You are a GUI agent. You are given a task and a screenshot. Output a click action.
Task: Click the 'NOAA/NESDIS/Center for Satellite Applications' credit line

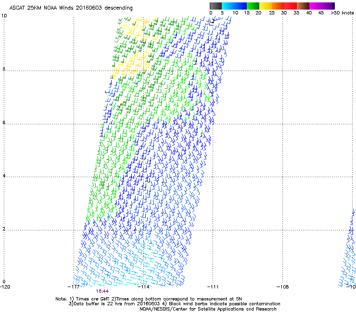208,309
